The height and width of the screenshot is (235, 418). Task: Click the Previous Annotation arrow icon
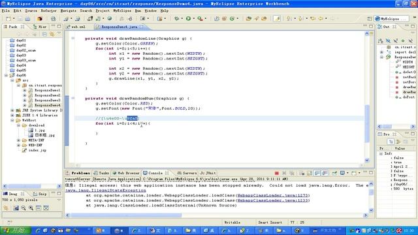[x=300, y=19]
